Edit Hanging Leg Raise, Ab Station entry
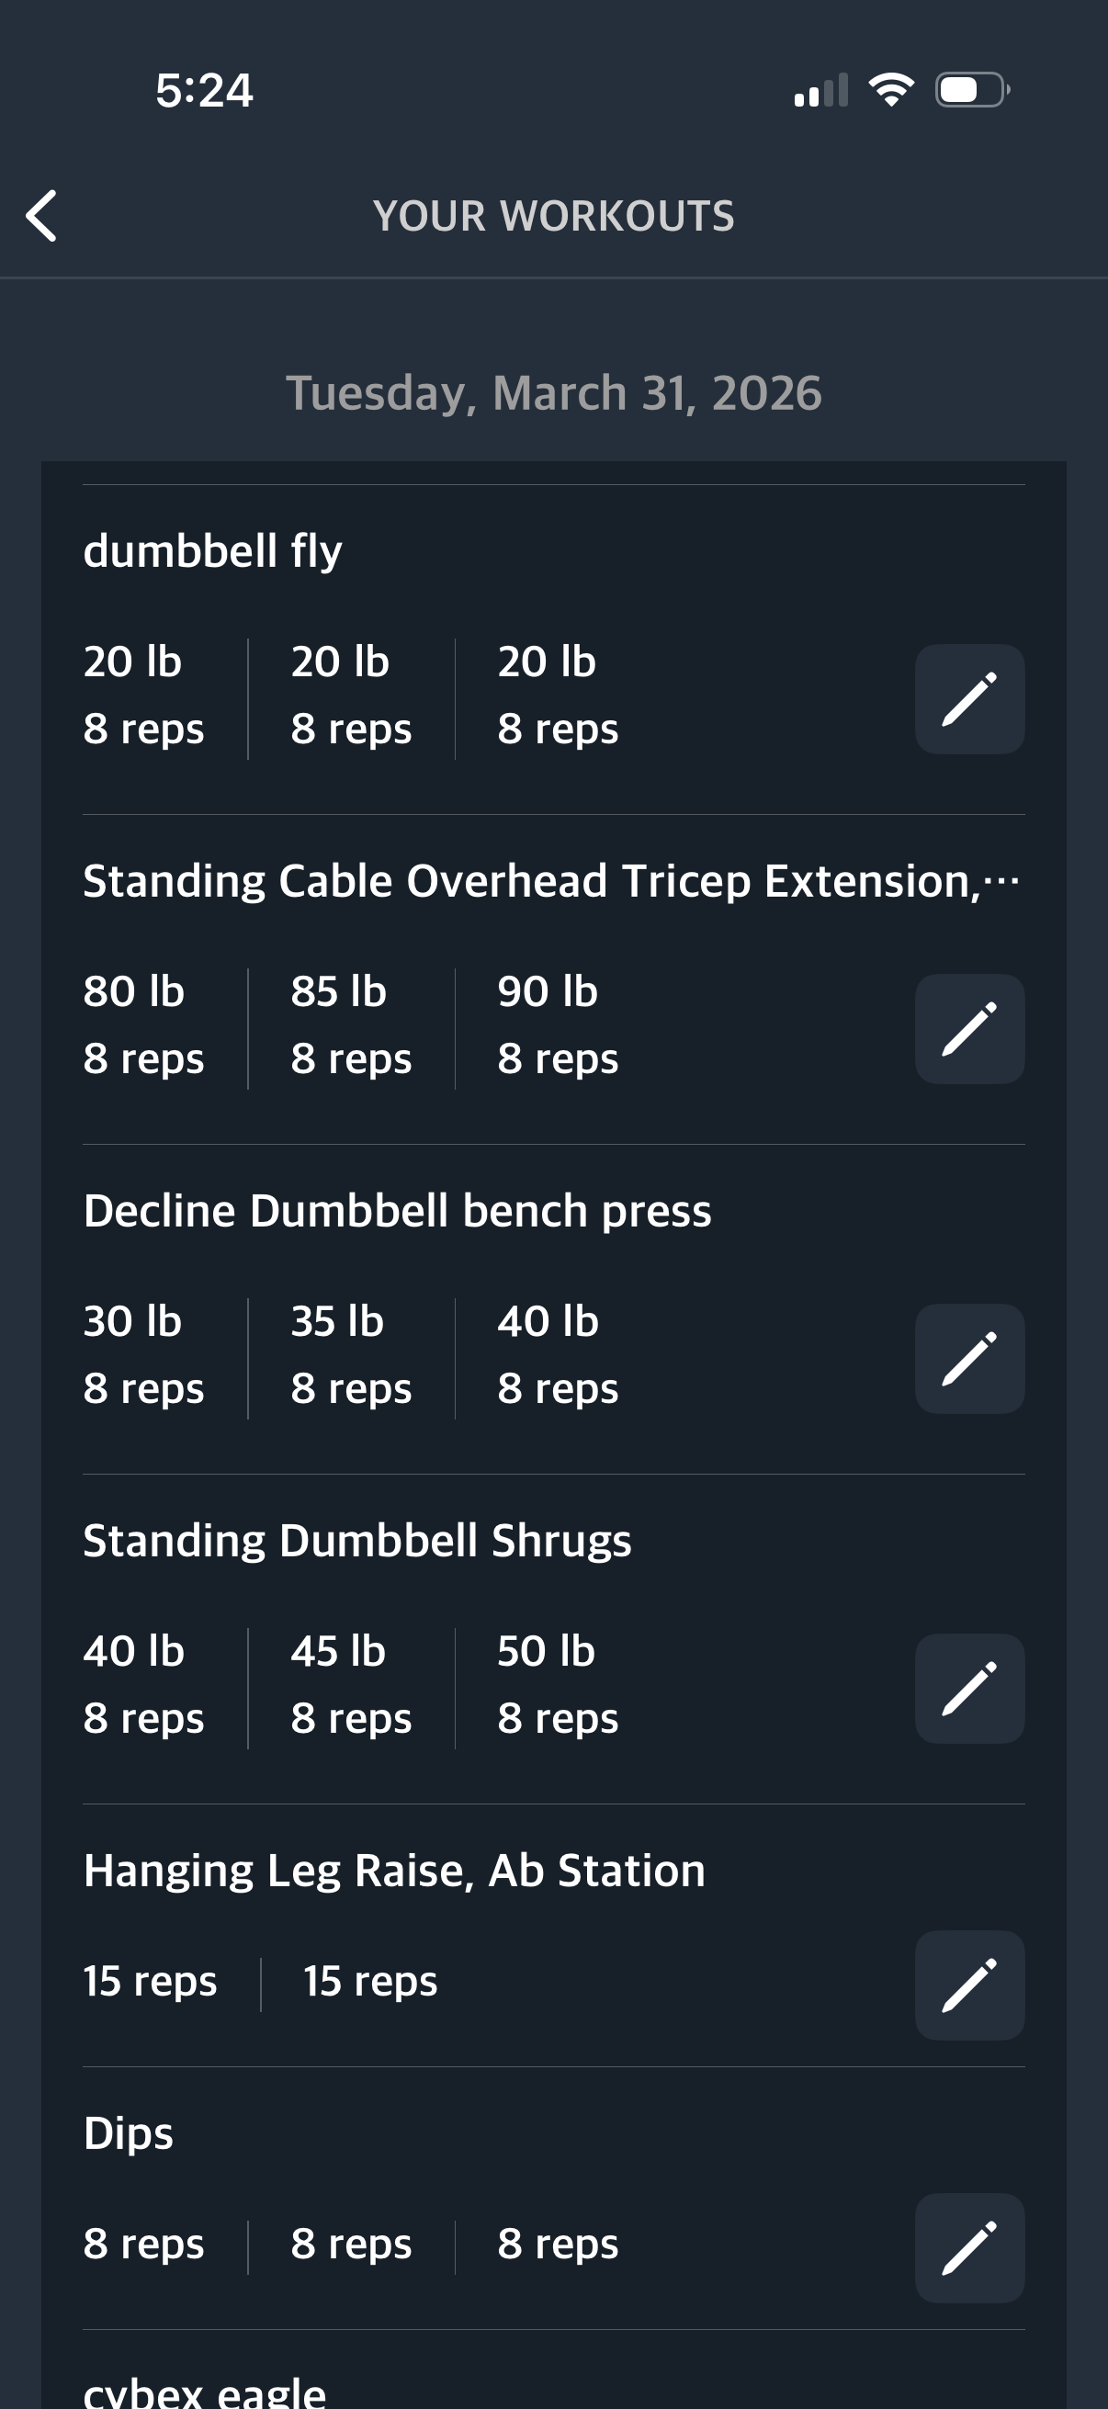The width and height of the screenshot is (1108, 2409). [968, 1985]
